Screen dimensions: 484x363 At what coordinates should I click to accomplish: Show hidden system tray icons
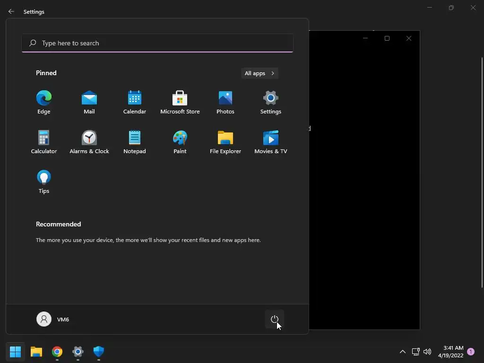[x=403, y=352]
